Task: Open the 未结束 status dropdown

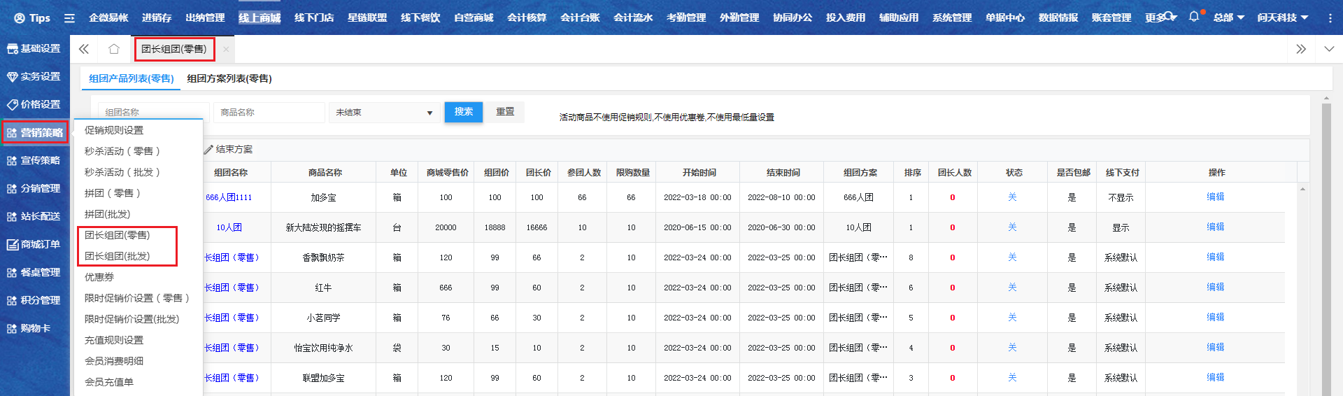Action: 383,113
